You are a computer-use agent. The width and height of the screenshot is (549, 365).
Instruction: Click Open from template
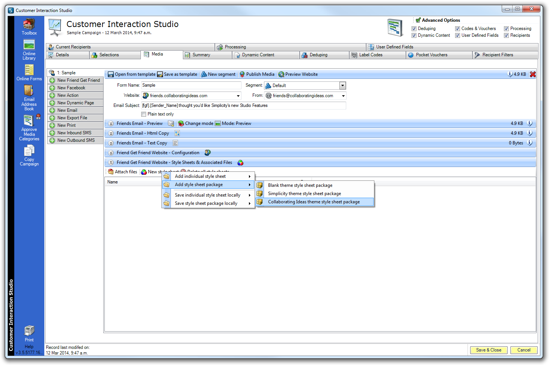click(x=131, y=74)
